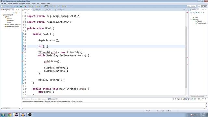Click the Sort icon in Outline toolbar
This screenshot has width=208, height=117.
pyautogui.click(x=194, y=13)
